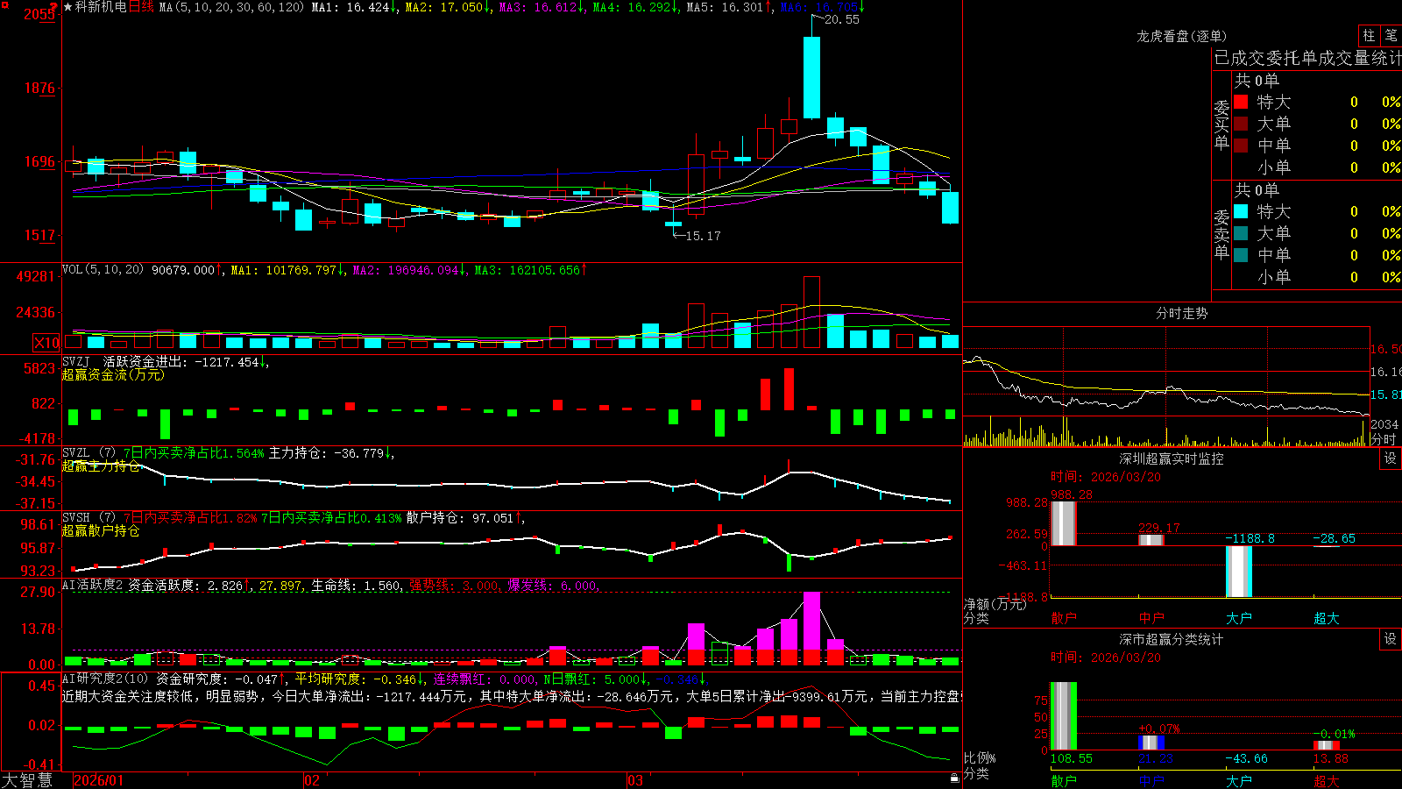Click the red question mark icon
Screen dimensions: 1402x789
pyautogui.click(x=53, y=8)
